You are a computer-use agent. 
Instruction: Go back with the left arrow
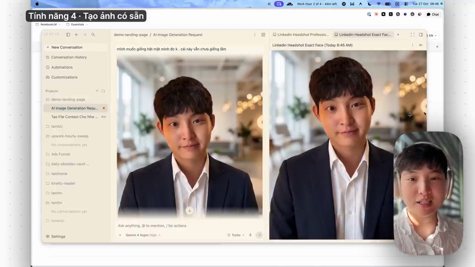tap(76, 34)
